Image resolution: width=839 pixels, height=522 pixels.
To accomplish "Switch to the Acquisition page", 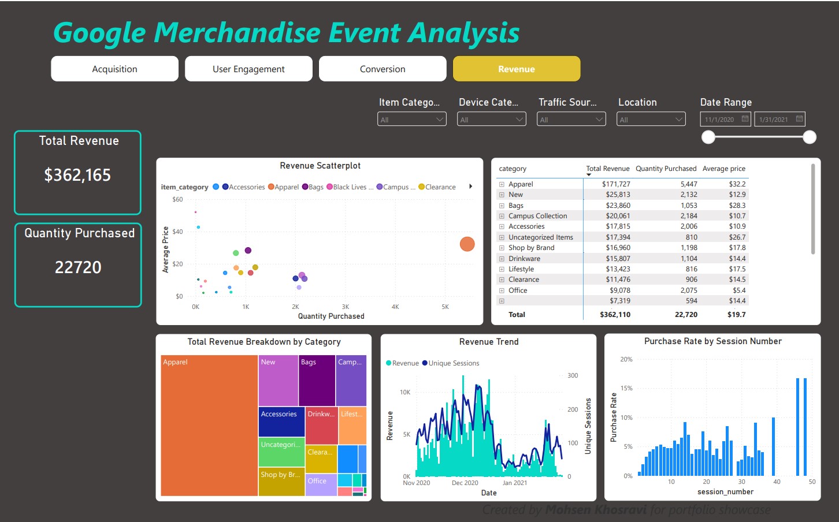I will pos(114,69).
